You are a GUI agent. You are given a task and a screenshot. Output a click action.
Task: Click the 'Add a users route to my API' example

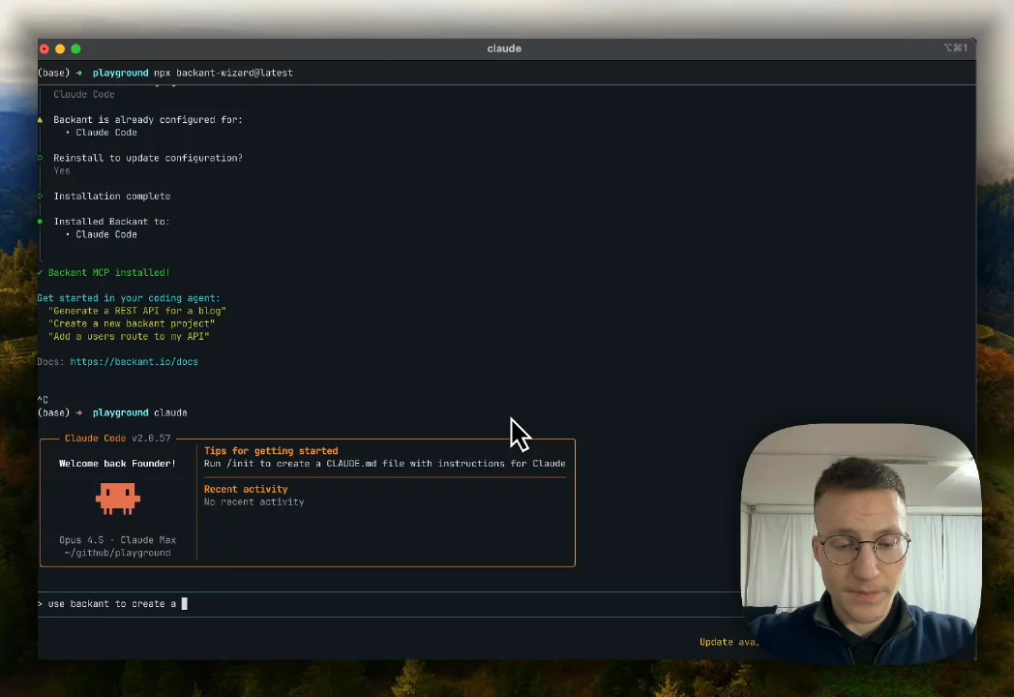point(129,337)
